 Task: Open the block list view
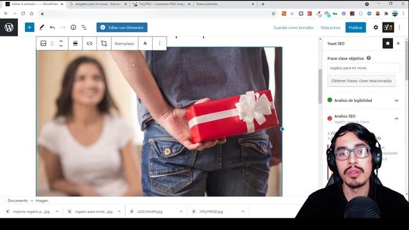pos(84,27)
